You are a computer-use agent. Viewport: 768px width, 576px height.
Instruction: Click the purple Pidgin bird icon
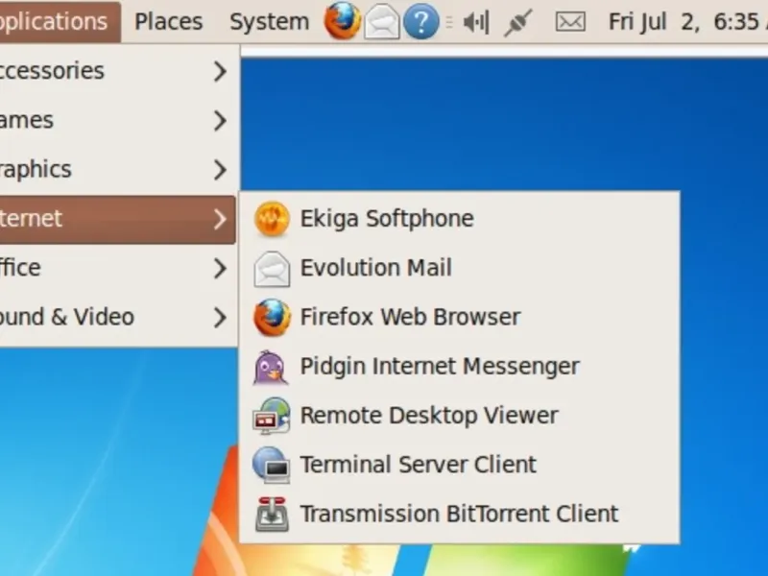tap(271, 367)
